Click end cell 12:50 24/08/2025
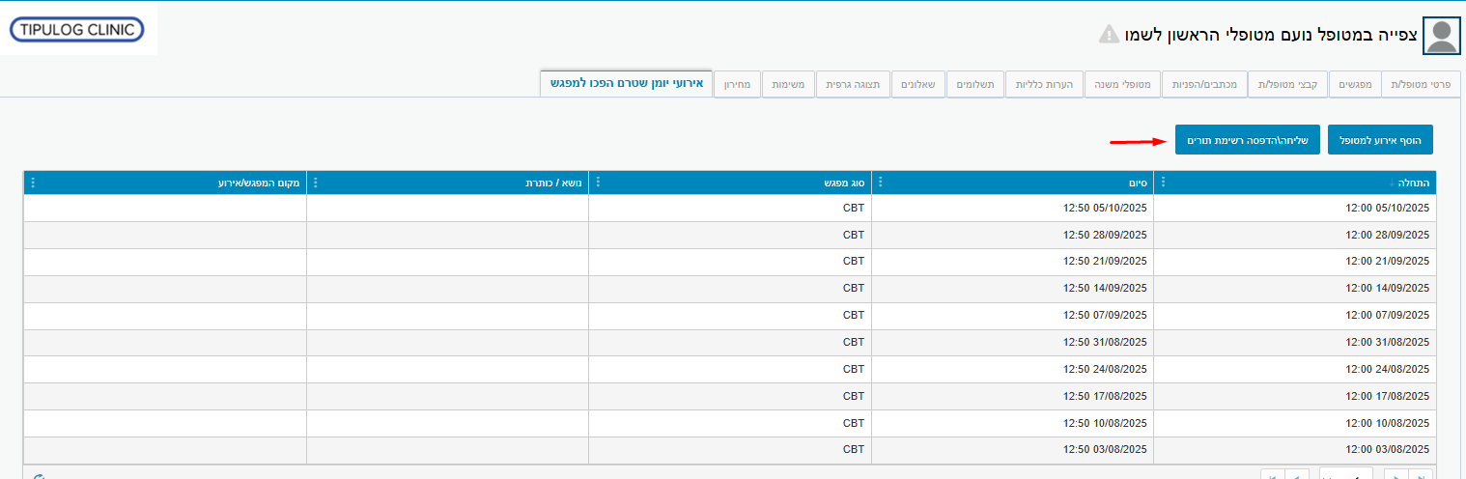Viewport: 1466px width, 479px height. pyautogui.click(x=1012, y=370)
